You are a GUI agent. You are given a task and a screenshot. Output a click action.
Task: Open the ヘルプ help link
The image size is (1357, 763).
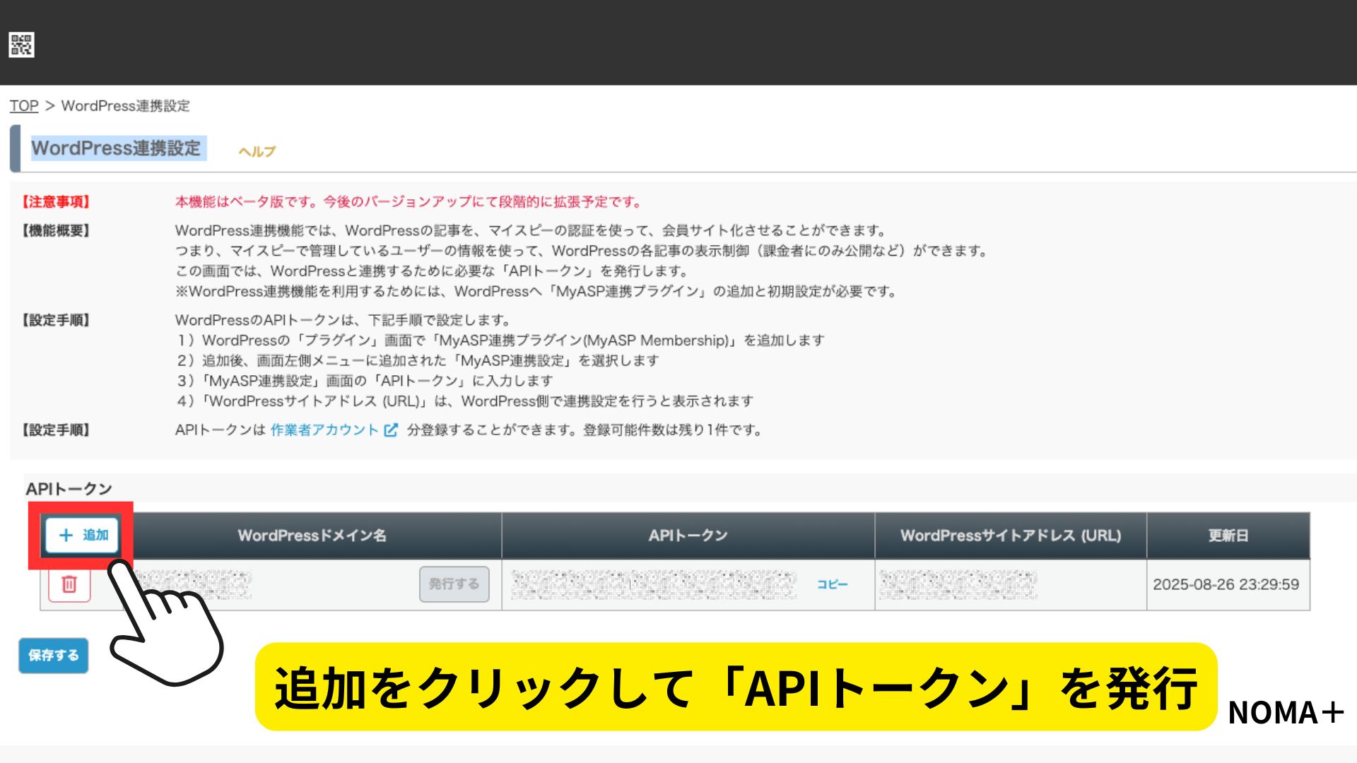257,151
